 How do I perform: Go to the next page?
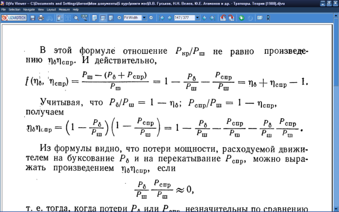pyautogui.click(x=205, y=18)
